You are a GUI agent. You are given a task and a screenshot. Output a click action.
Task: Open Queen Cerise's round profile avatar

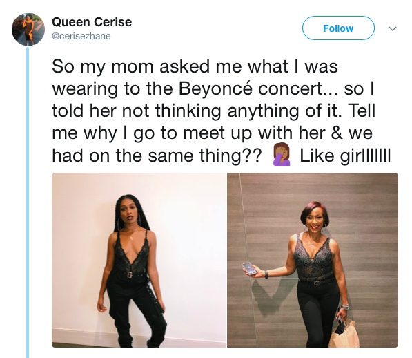coord(28,29)
